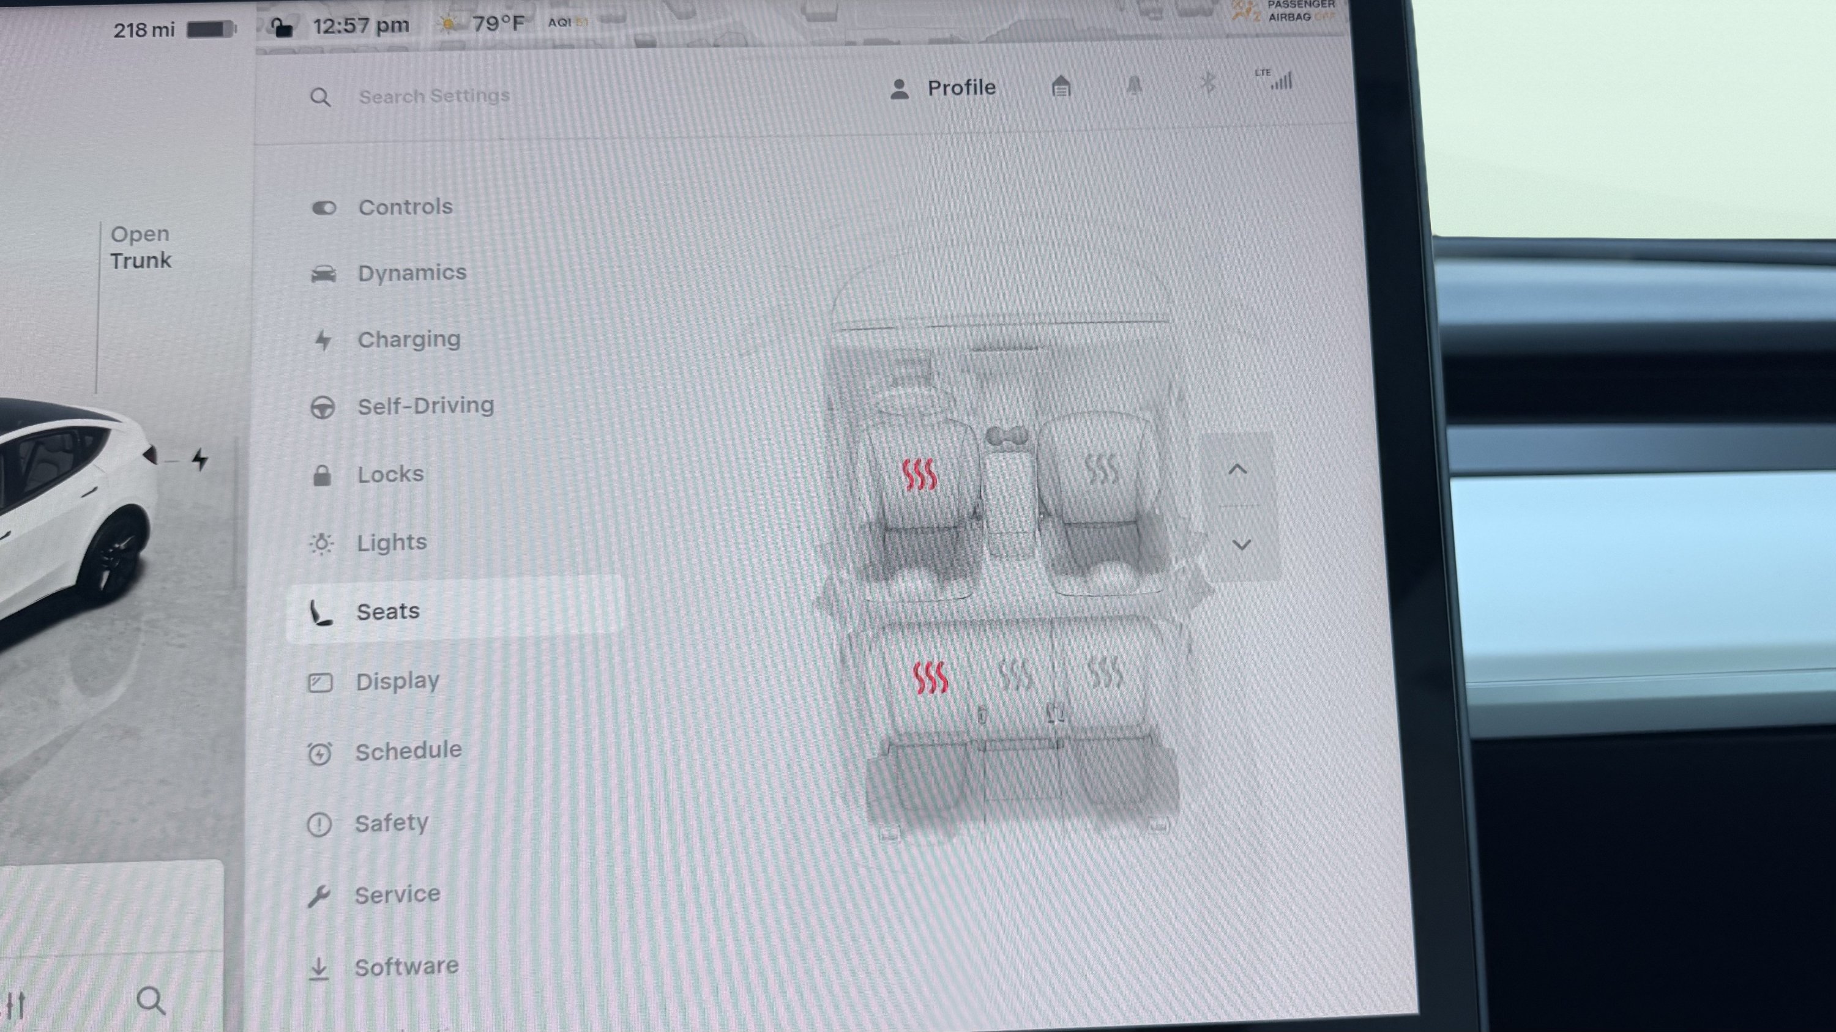
Task: Toggle the front passenger seat heater
Action: click(x=1102, y=470)
